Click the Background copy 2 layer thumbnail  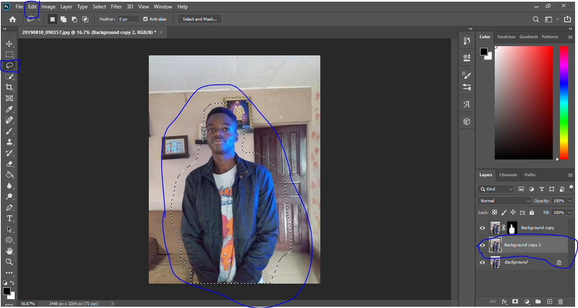(x=495, y=245)
